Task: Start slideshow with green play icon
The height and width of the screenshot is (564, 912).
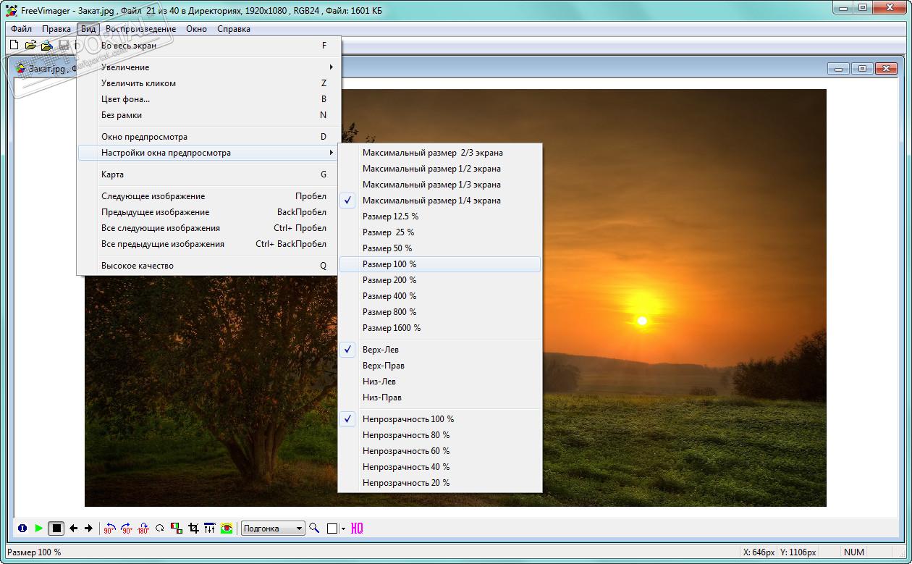Action: 39,529
